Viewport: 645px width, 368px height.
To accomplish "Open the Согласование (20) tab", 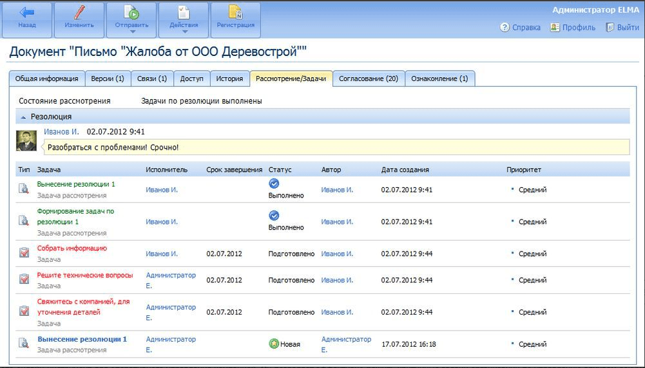I will click(369, 78).
